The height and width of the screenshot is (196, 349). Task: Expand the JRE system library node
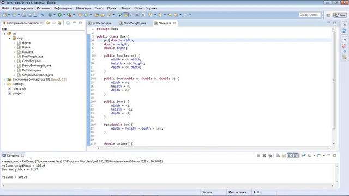click(x=5, y=79)
